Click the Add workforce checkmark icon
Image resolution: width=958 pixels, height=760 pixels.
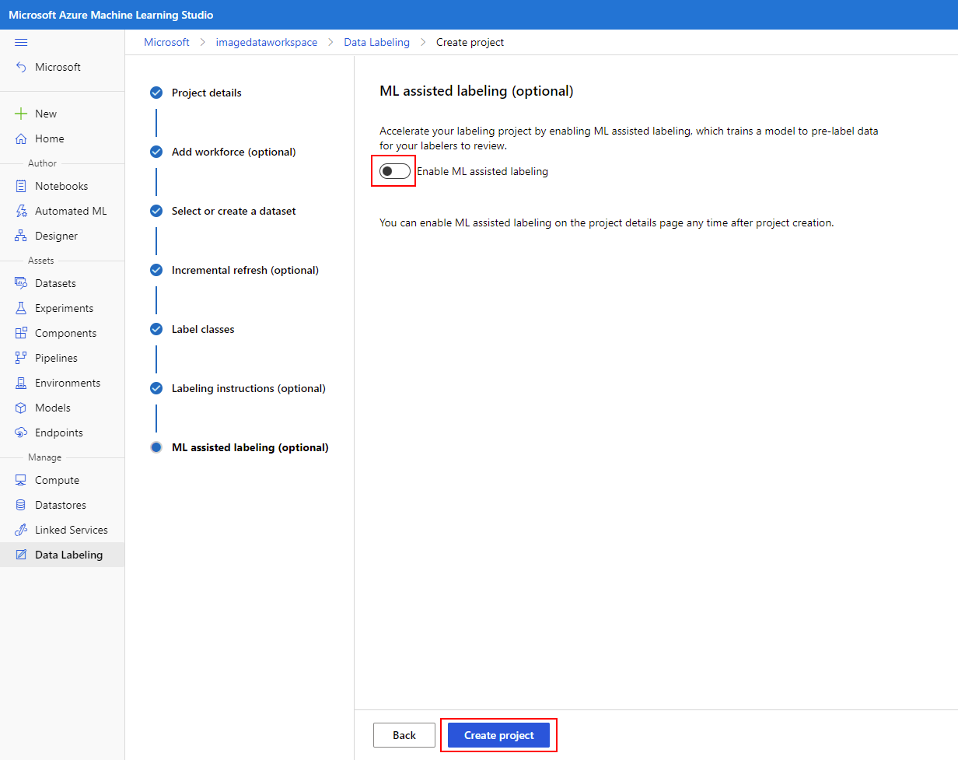[156, 152]
